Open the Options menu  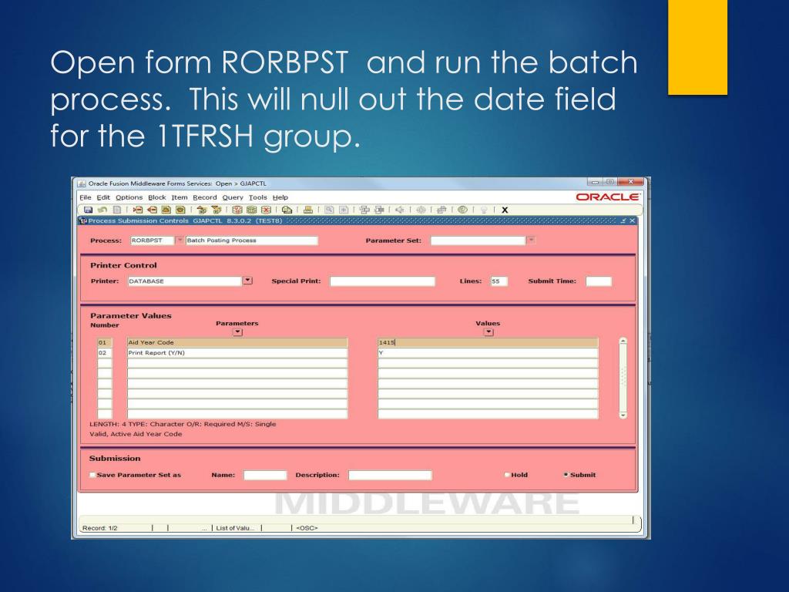coord(129,197)
